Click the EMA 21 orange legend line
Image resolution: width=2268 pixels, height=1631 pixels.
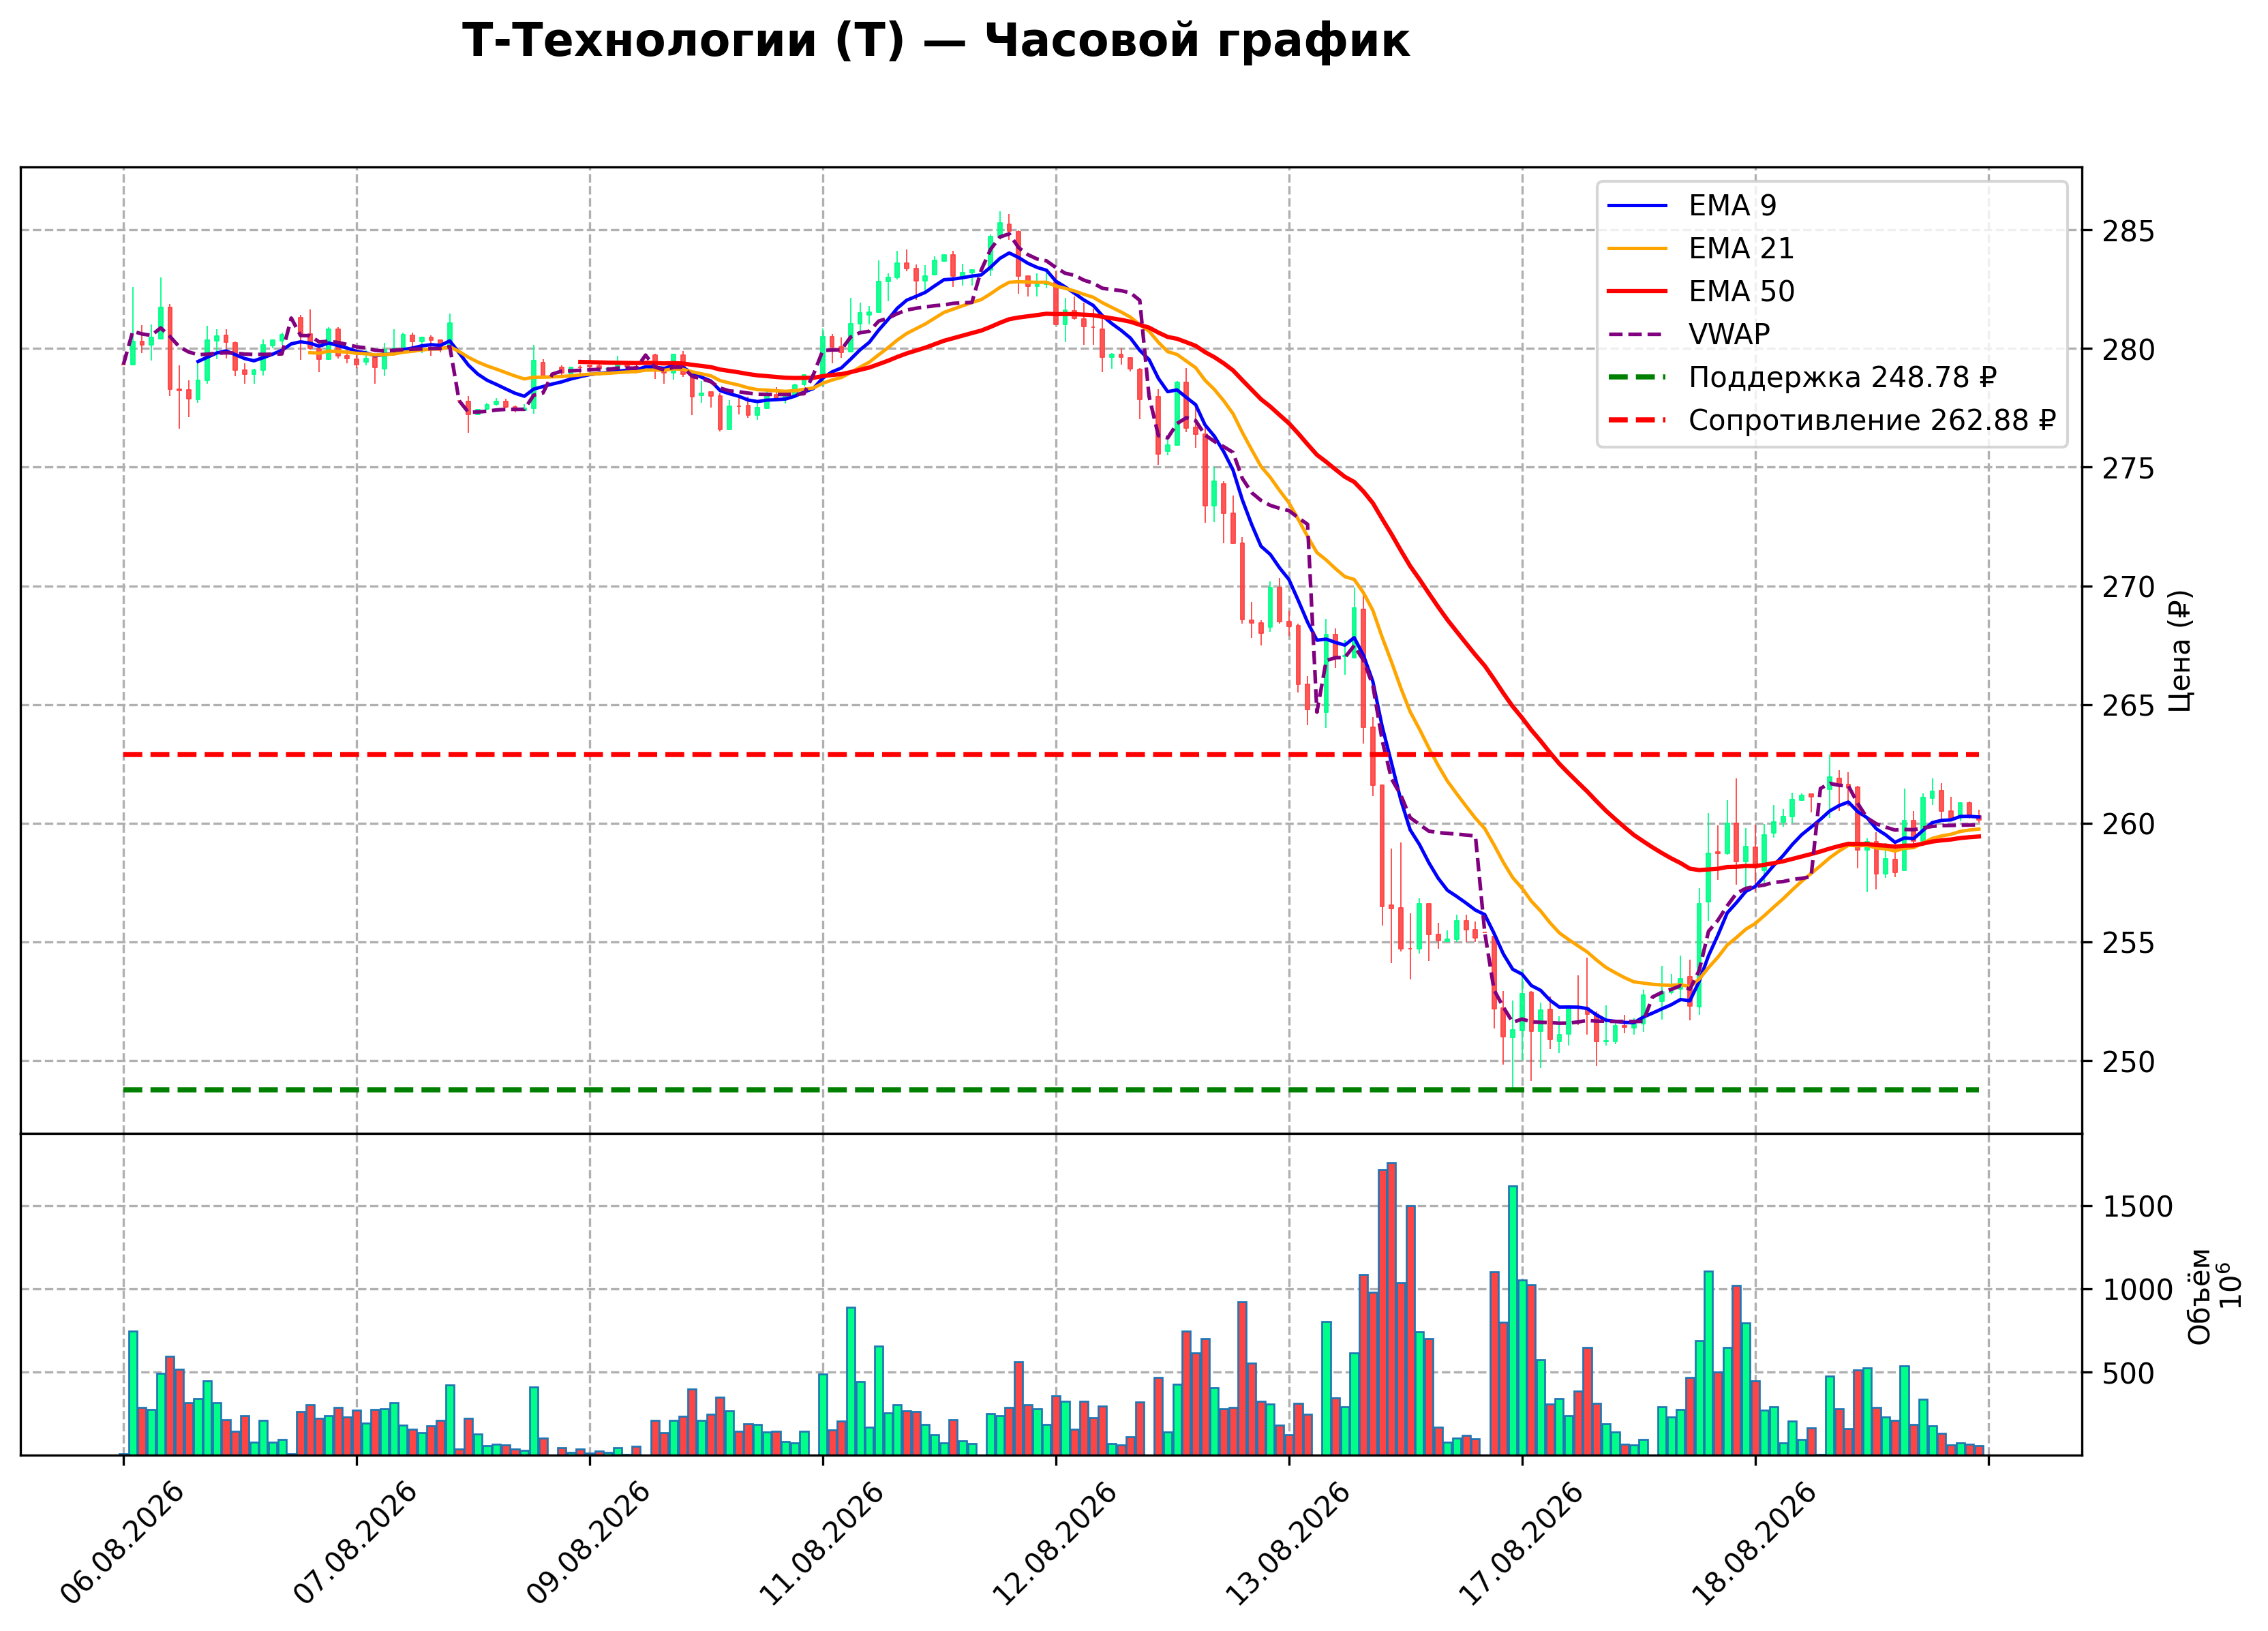click(x=1637, y=249)
